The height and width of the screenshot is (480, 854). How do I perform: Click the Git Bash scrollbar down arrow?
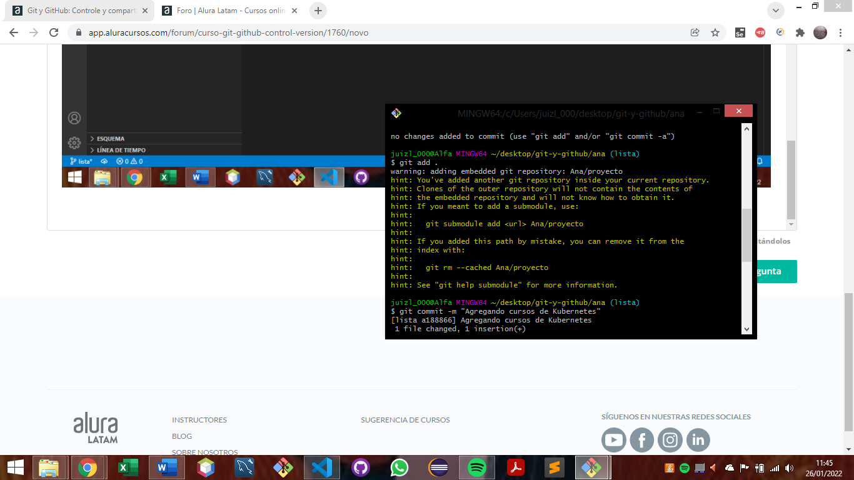pos(746,329)
